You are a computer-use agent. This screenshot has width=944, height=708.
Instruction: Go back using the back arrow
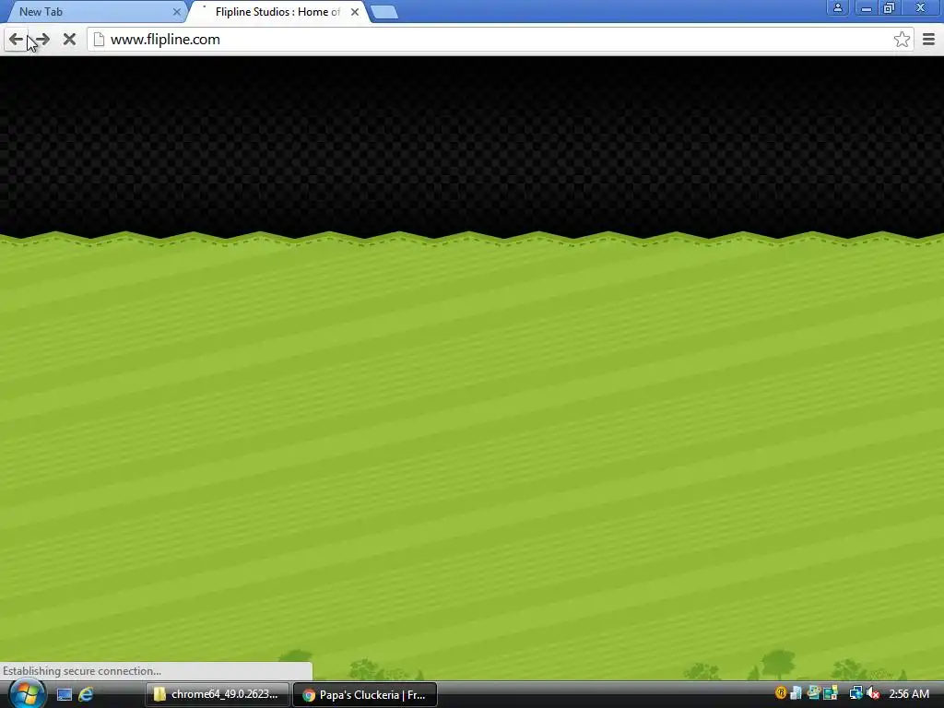click(x=16, y=40)
